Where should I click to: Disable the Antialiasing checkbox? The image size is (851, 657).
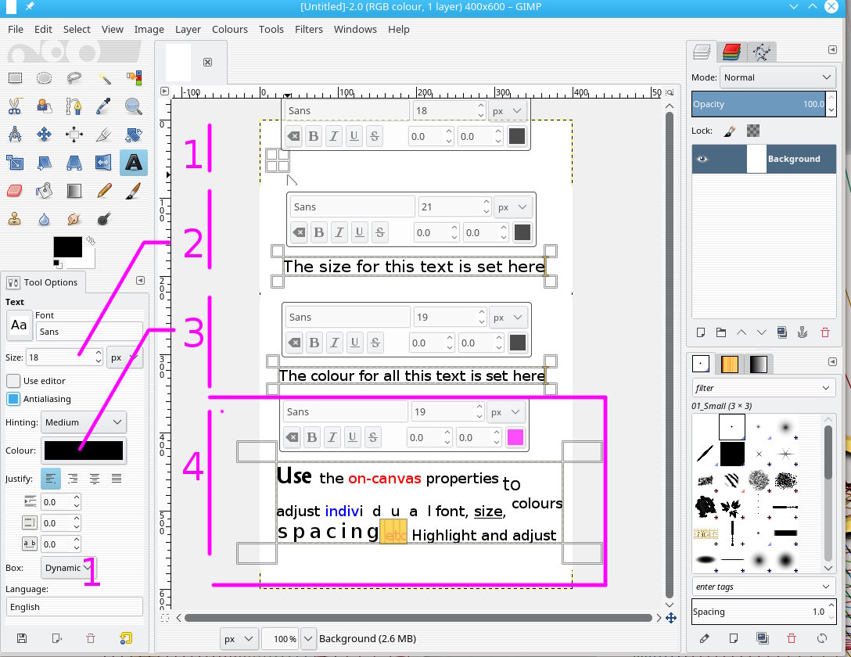13,399
